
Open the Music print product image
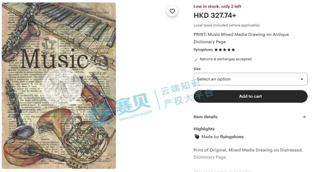[59, 86]
